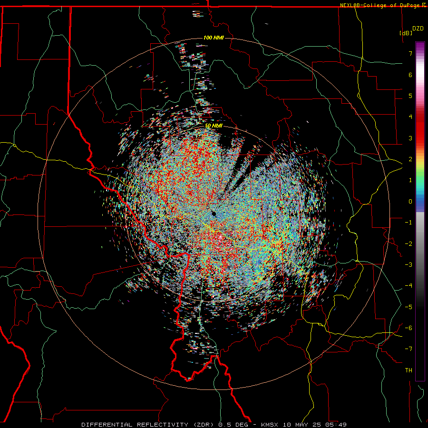Click the -5 value on color scale

pyautogui.click(x=409, y=307)
